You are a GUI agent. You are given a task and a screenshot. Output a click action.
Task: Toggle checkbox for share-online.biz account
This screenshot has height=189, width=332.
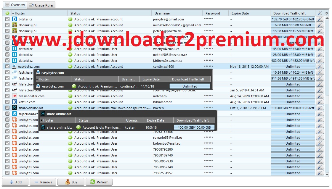[x=7, y=108]
